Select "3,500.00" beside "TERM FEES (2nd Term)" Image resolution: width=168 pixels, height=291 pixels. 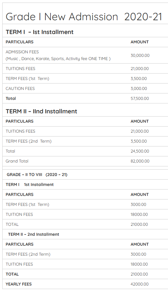(x=139, y=141)
